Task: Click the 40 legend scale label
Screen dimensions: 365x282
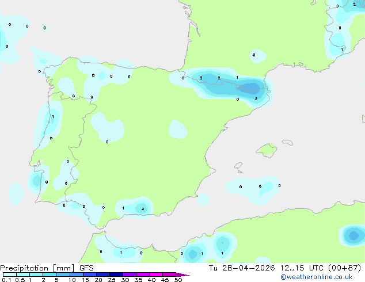Action: [151, 280]
